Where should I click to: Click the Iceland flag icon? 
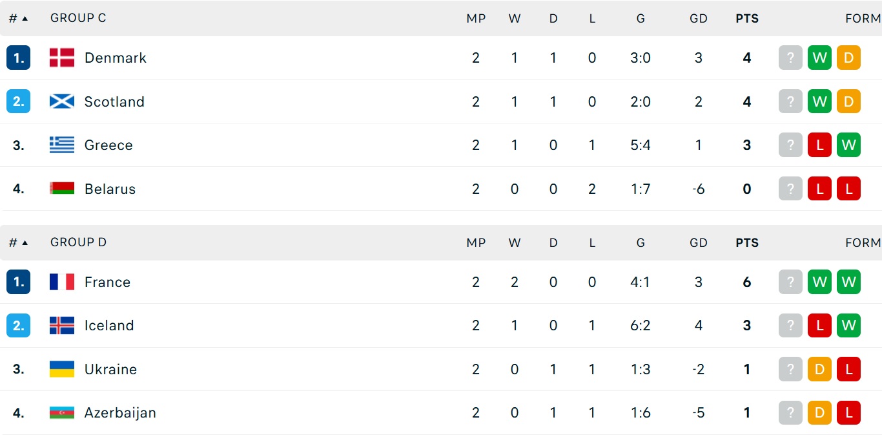point(62,325)
